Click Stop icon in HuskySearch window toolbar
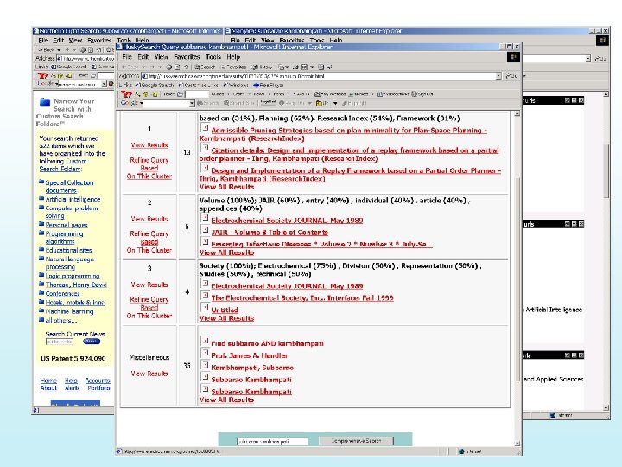The height and width of the screenshot is (467, 622). tap(169, 67)
